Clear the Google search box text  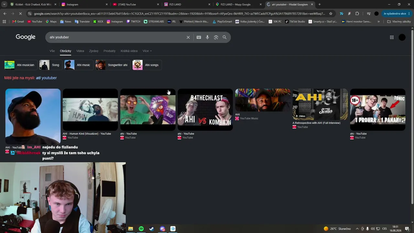pyautogui.click(x=188, y=37)
